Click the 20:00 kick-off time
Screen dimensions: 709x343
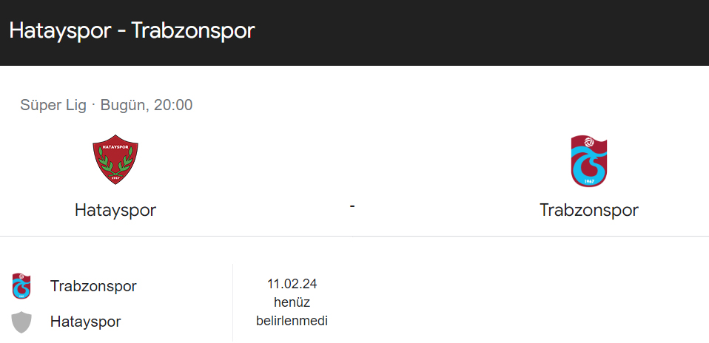pyautogui.click(x=174, y=105)
